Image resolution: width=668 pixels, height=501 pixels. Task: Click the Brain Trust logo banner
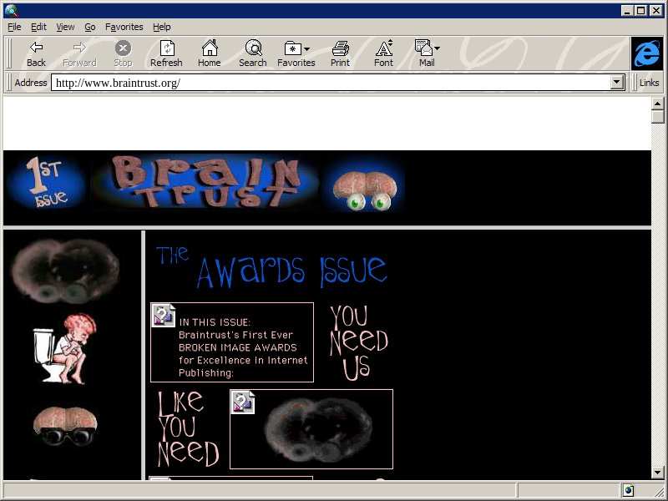coord(205,183)
